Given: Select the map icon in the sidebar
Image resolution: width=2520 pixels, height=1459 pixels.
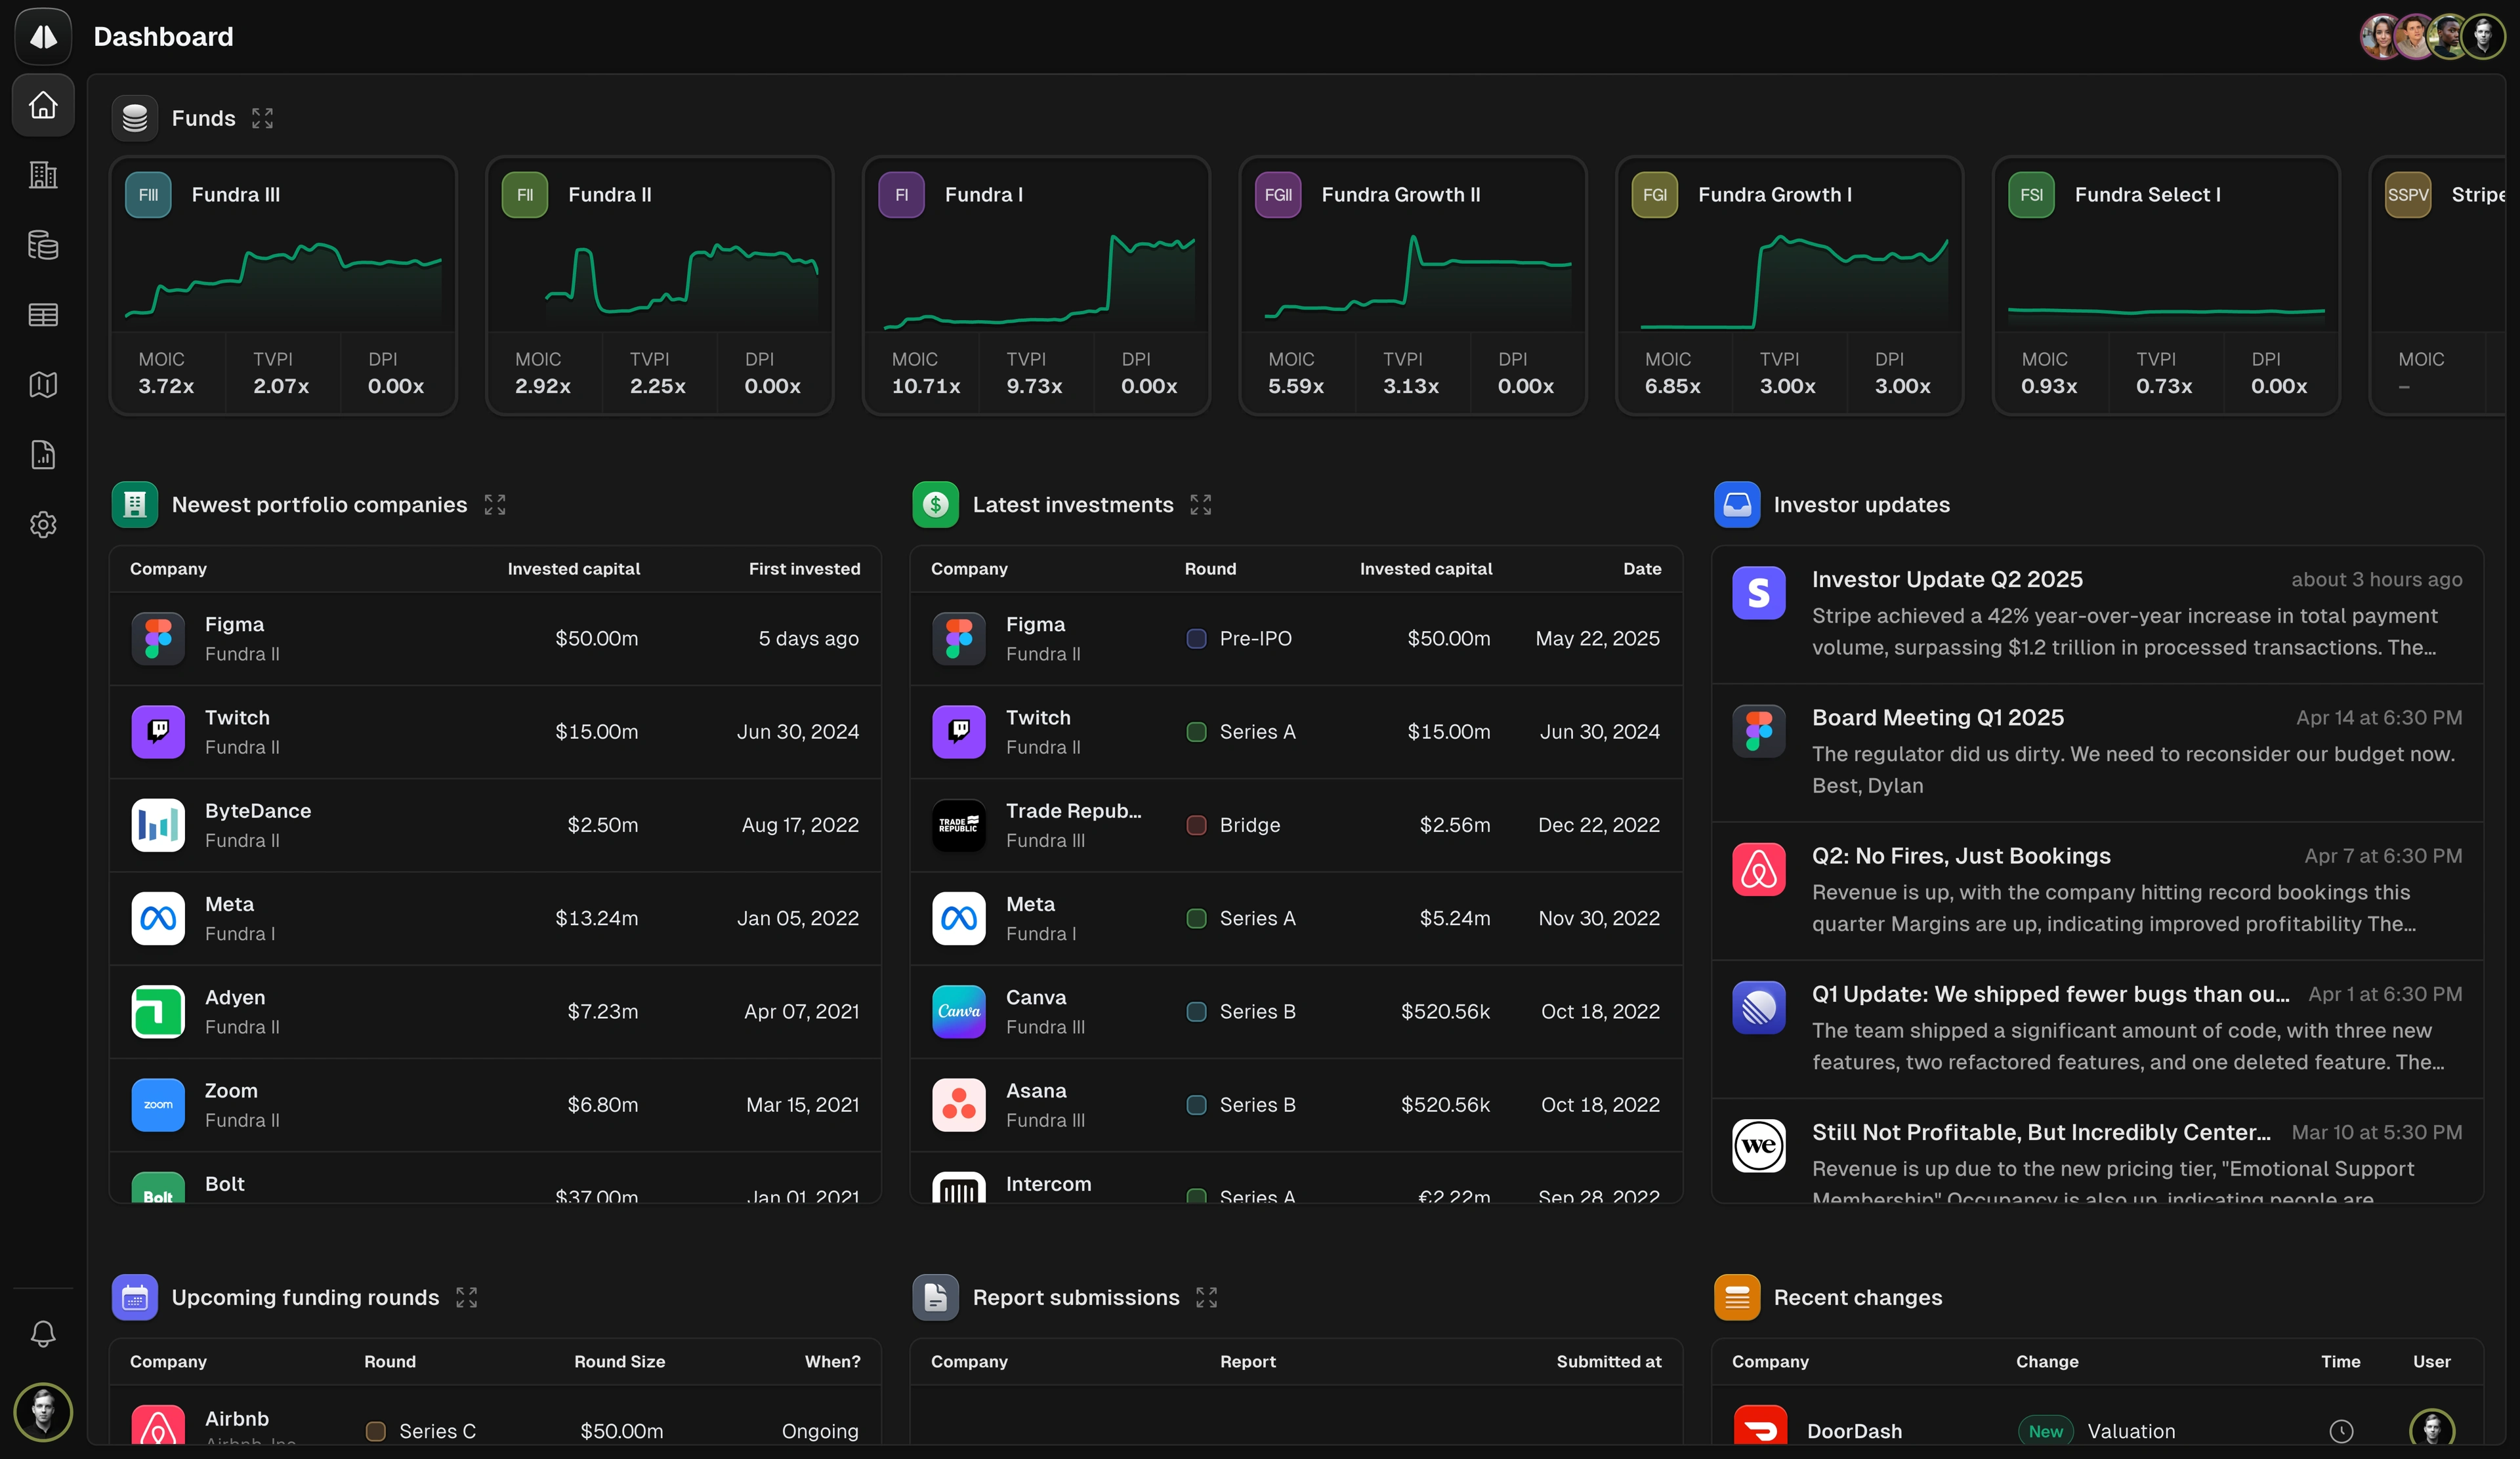Looking at the screenshot, I should [x=42, y=384].
